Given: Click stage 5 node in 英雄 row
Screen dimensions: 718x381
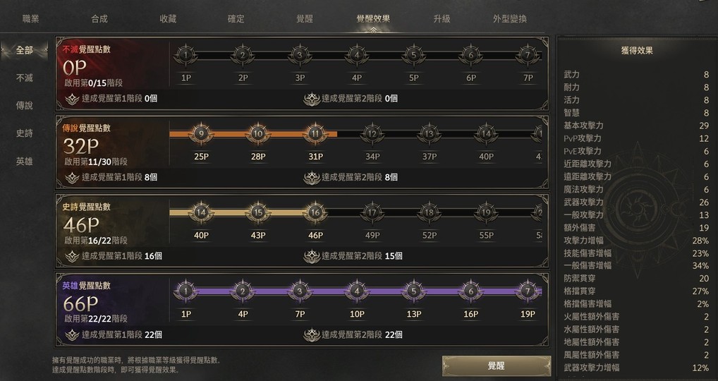Looking at the screenshot, I should 414,291.
